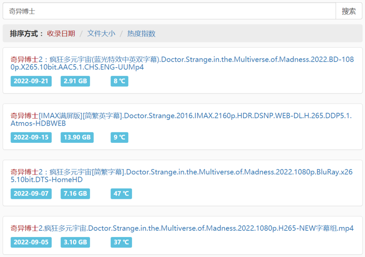The height and width of the screenshot is (257, 365).
Task: Sort results by 收录日期
Action: (x=61, y=33)
